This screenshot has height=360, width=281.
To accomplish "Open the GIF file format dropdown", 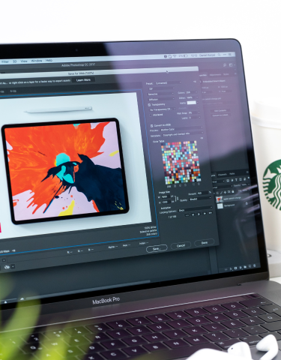I will pyautogui.click(x=162, y=88).
